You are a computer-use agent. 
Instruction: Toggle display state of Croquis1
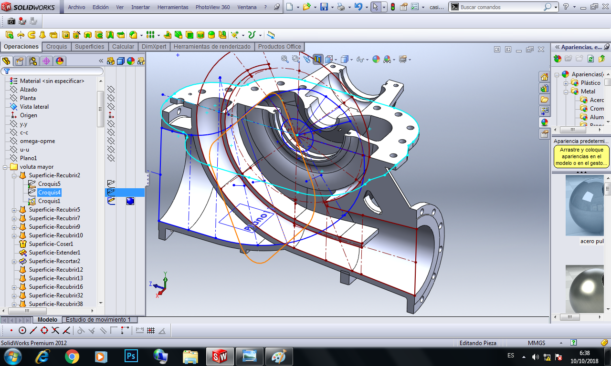111,201
